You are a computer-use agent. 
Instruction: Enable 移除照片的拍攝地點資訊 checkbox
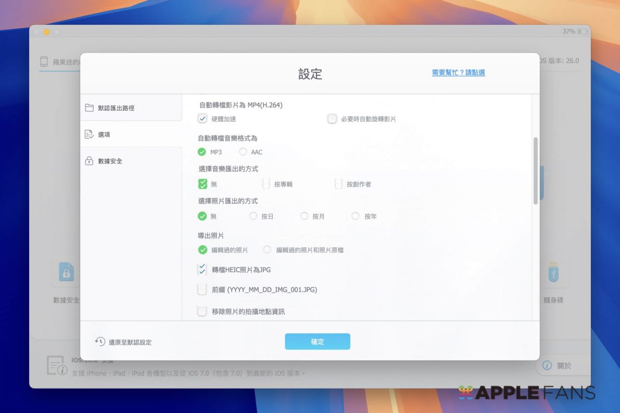tap(202, 312)
